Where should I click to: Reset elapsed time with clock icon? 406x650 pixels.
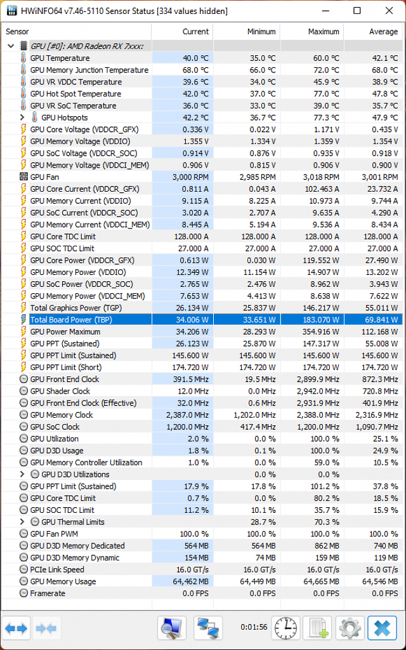(286, 628)
